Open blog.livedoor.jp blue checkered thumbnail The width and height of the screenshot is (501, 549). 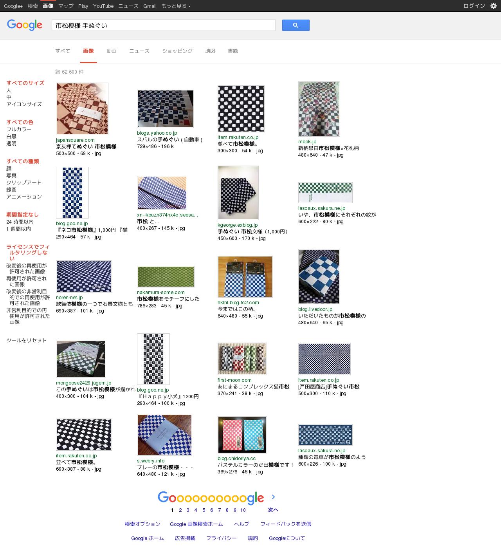click(x=319, y=276)
